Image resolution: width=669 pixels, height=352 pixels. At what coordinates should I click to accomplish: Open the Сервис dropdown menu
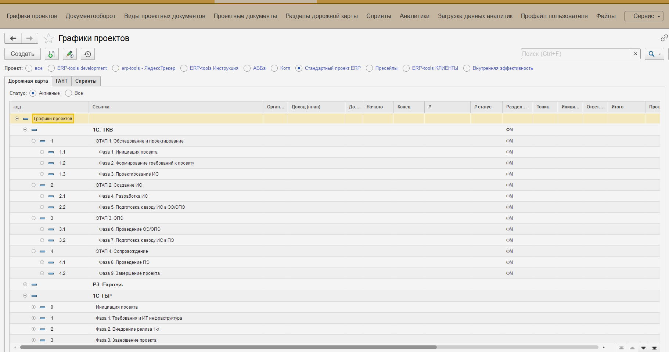(644, 16)
